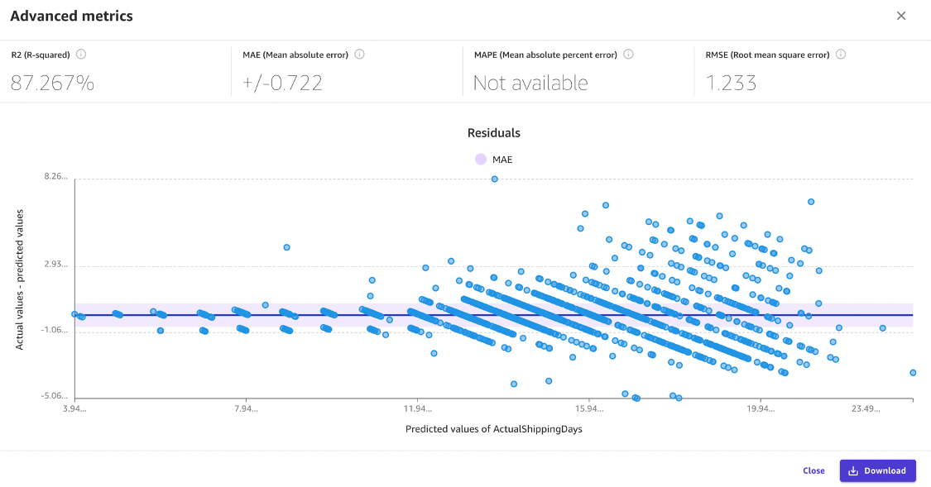This screenshot has height=487, width=931.
Task: Click the 11.94 x-axis tick label
Action: [417, 408]
